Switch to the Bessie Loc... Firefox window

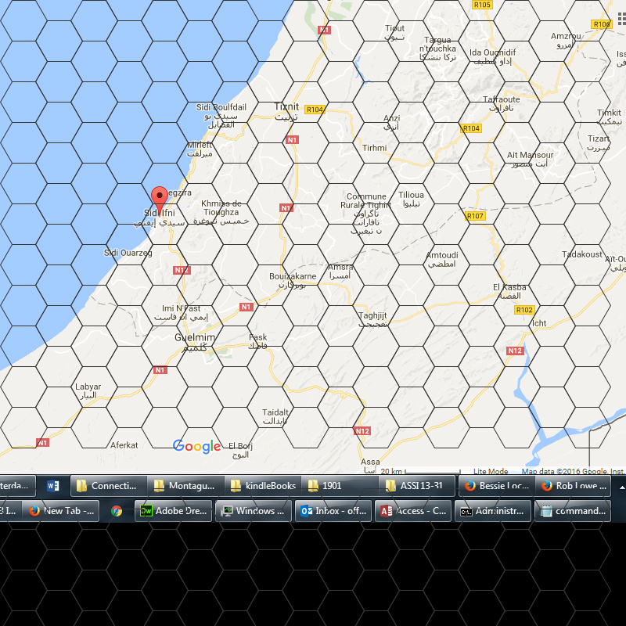[497, 486]
